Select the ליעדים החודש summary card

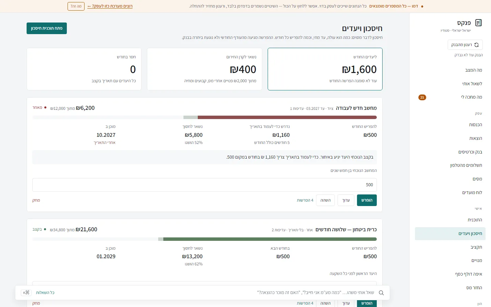point(325,69)
